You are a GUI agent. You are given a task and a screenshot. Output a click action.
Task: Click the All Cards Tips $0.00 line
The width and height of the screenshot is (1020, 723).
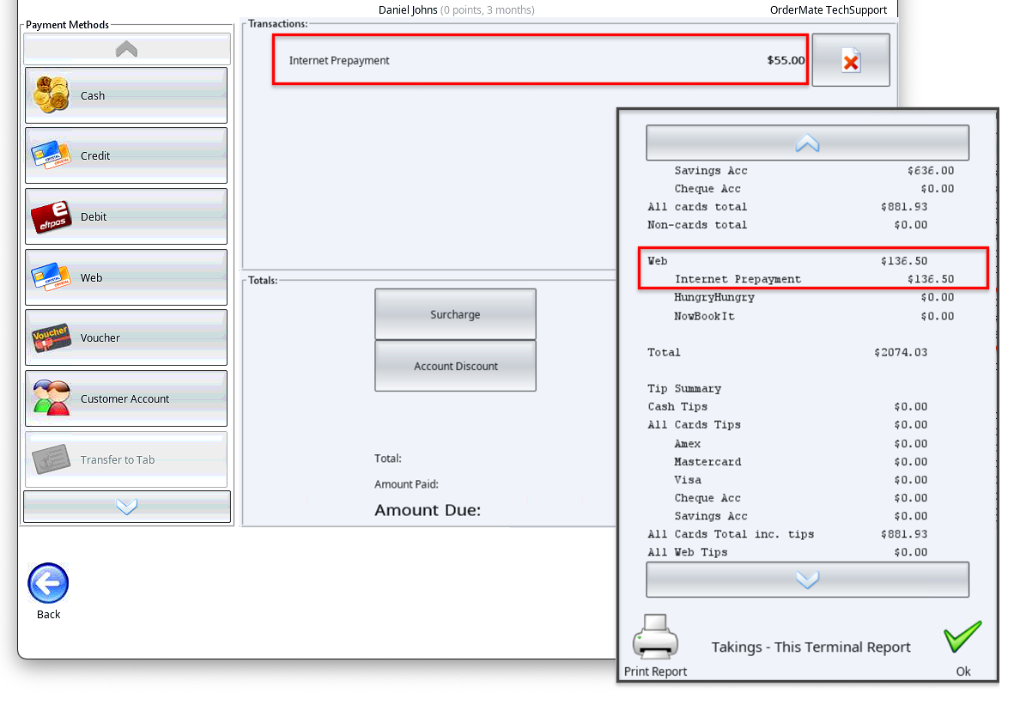pyautogui.click(x=787, y=425)
